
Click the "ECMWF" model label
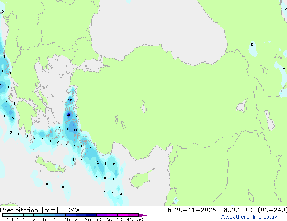[x=73, y=210]
